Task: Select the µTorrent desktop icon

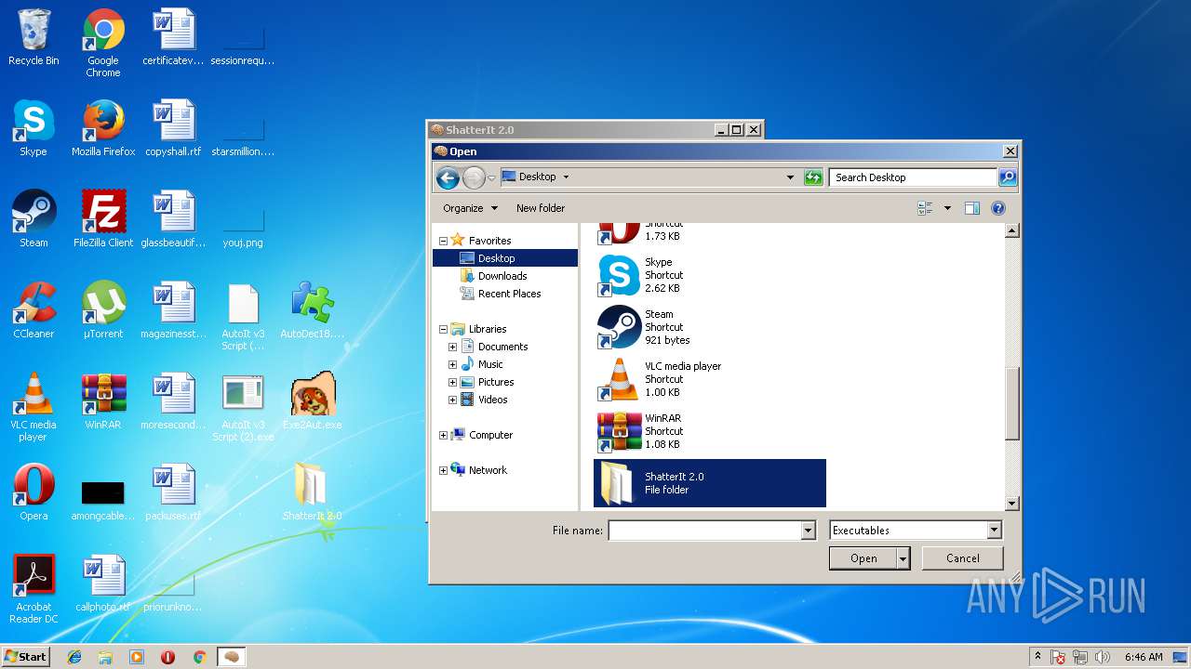Action: pos(103,310)
